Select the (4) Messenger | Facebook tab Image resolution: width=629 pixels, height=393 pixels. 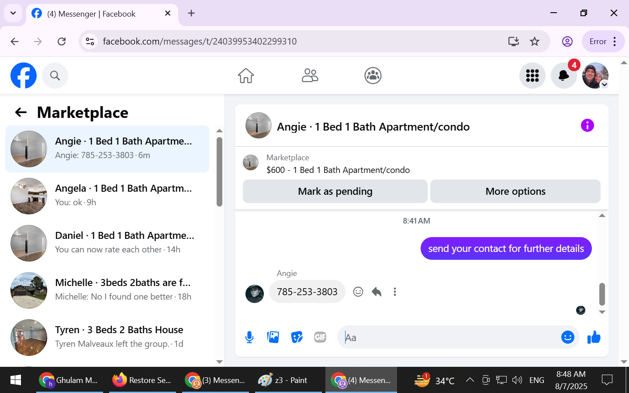coord(102,14)
